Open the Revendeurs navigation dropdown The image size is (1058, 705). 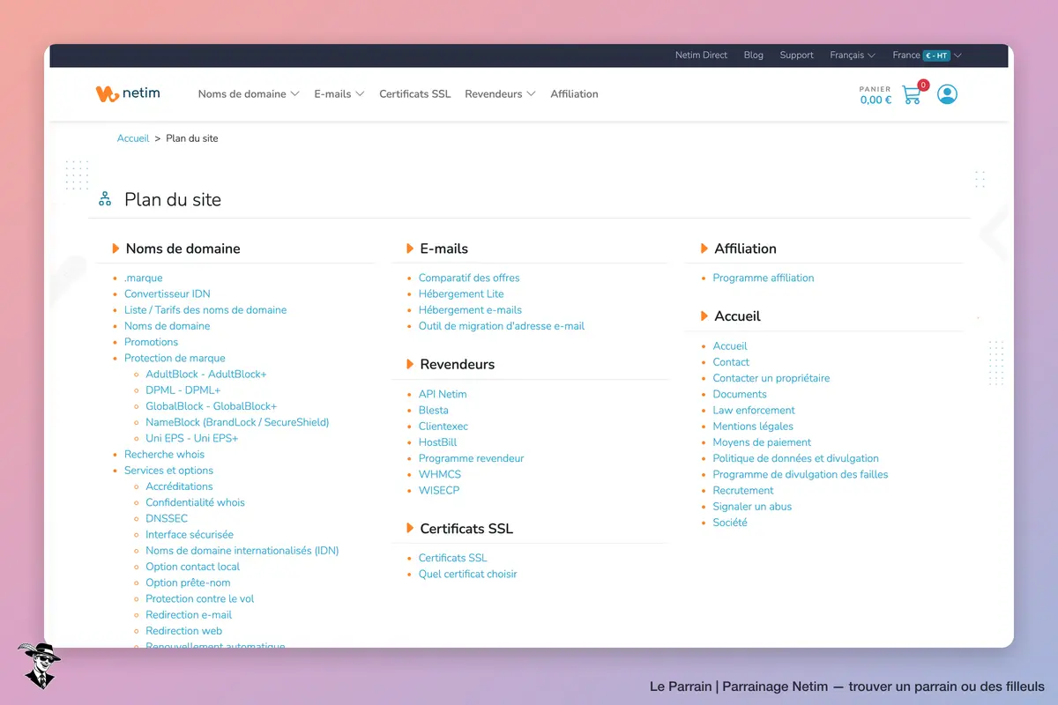pyautogui.click(x=500, y=94)
